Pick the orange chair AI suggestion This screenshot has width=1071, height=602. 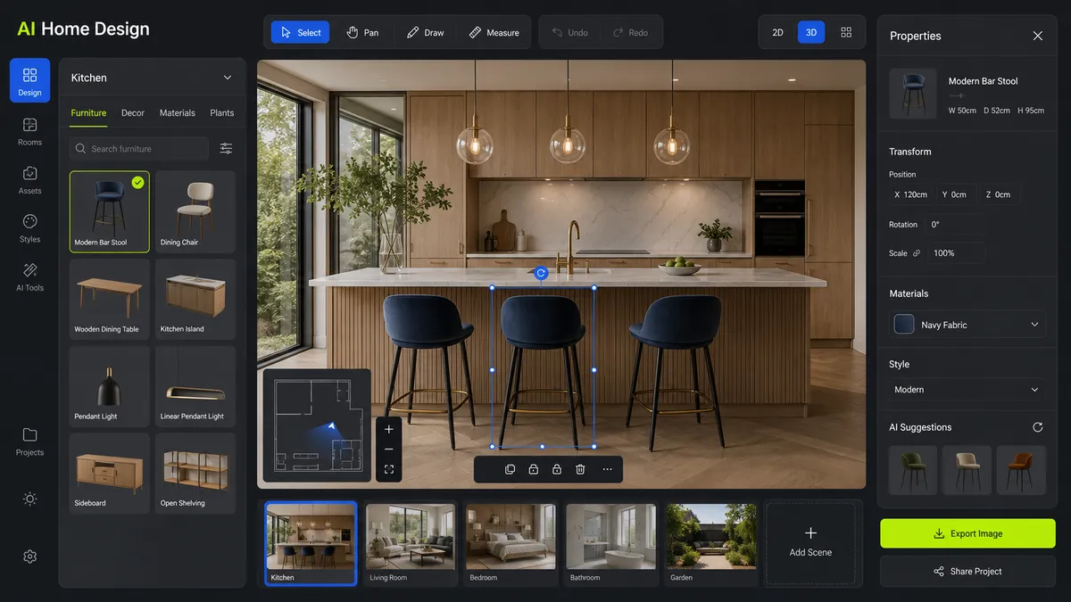click(1021, 470)
